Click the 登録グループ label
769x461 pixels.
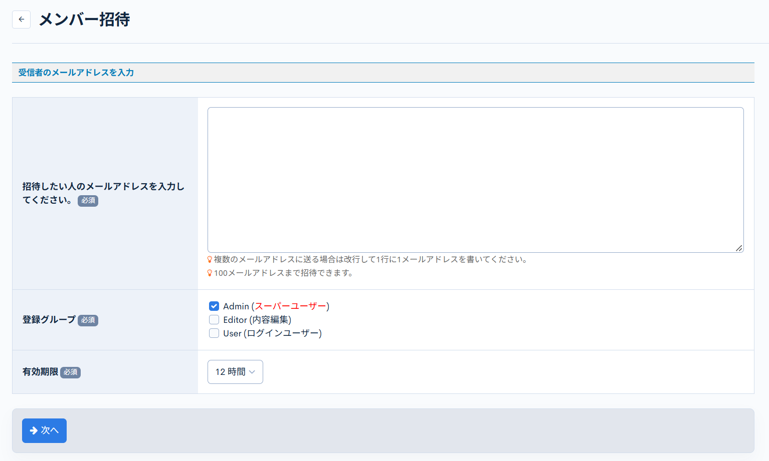tap(49, 319)
